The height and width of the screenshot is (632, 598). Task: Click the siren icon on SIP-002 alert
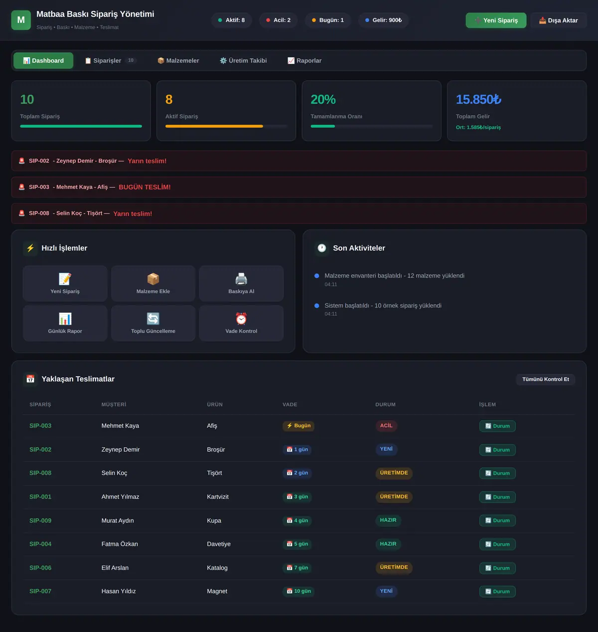tap(21, 161)
